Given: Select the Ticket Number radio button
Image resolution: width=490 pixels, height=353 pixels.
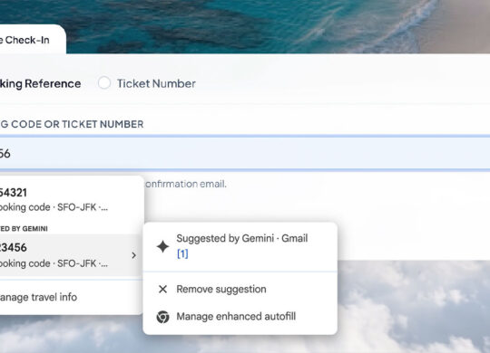Looking at the screenshot, I should point(104,83).
